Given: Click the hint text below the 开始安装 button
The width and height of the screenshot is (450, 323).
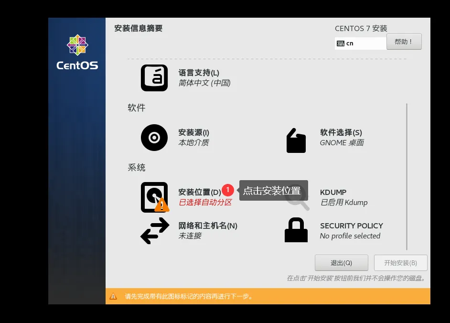Looking at the screenshot, I should tap(356, 278).
